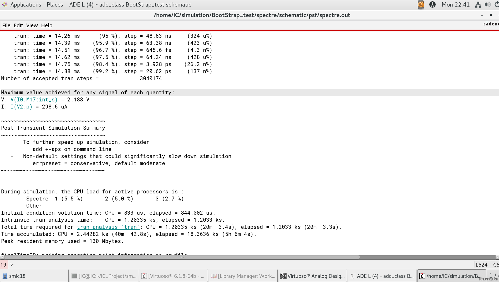Viewport: 499px width, 282px height.
Task: Open the View menu
Action: coord(32,25)
